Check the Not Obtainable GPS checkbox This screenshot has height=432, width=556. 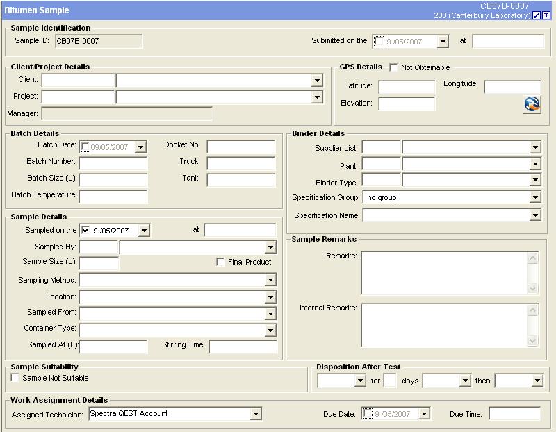coord(393,67)
